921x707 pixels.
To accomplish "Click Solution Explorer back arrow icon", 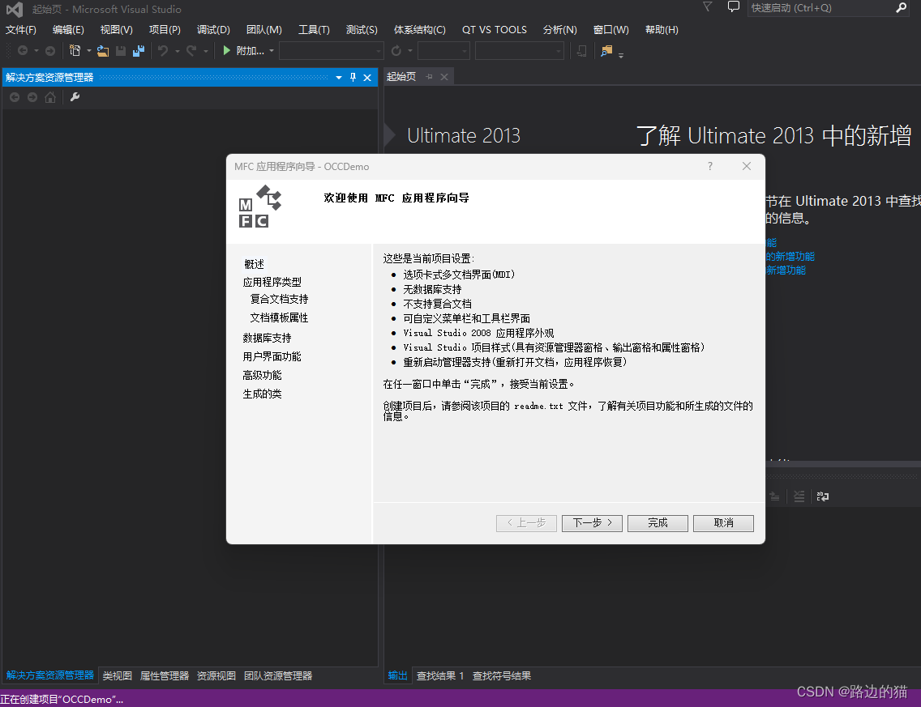I will click(x=15, y=97).
